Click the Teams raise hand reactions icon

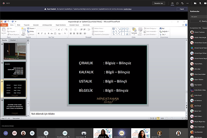182,3
